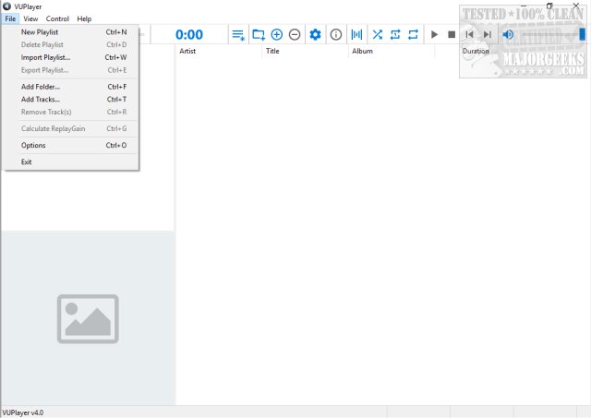Click the remove tracks minus icon
This screenshot has width=591, height=418.
click(295, 35)
